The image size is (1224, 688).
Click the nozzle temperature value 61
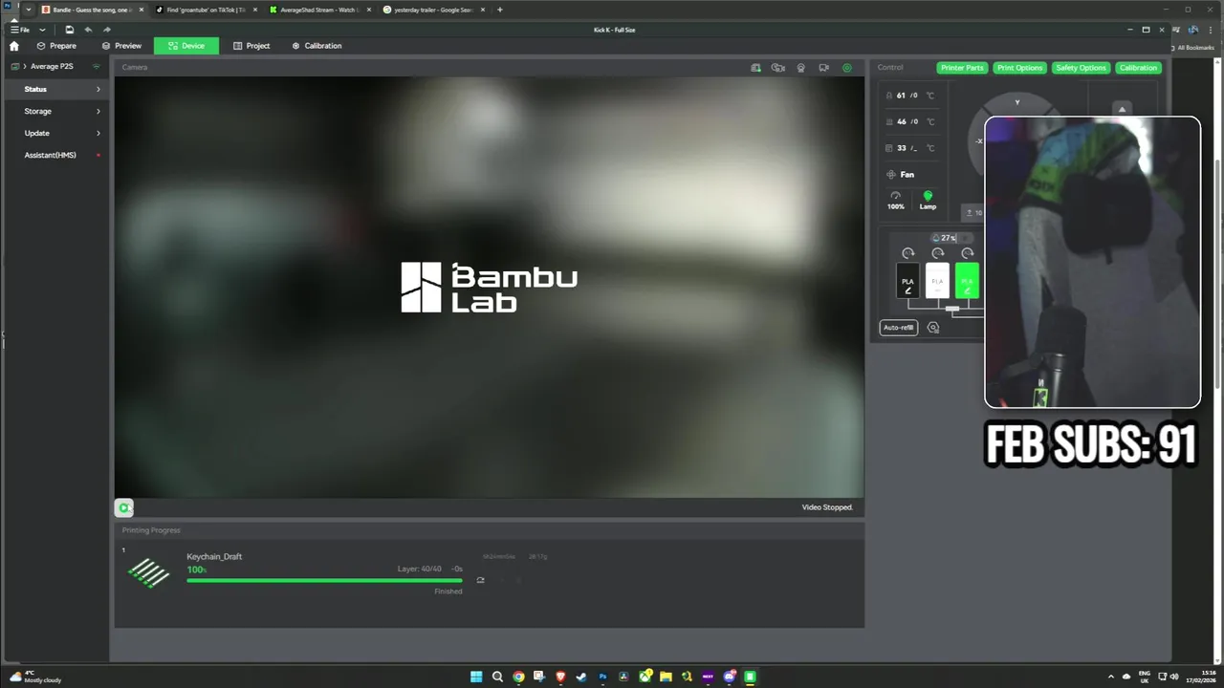[901, 96]
